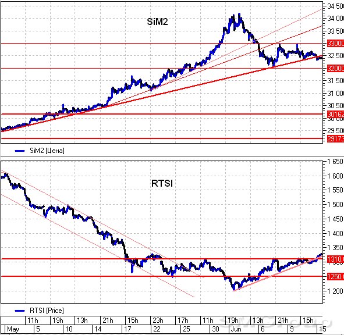
Task: Click the 1 600 RTSI axis tick
Action: click(x=335, y=176)
